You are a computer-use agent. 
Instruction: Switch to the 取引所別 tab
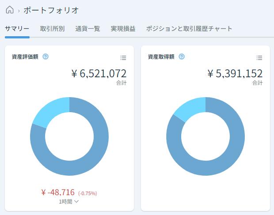click(52, 29)
